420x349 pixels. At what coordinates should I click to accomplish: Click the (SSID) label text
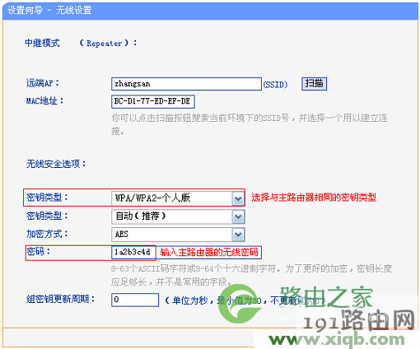(x=275, y=84)
